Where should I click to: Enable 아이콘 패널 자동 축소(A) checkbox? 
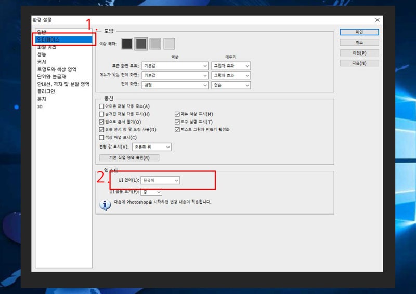(x=101, y=106)
